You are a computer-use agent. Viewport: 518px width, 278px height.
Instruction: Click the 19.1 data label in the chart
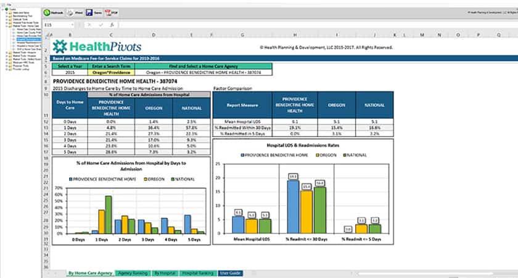[x=293, y=177]
